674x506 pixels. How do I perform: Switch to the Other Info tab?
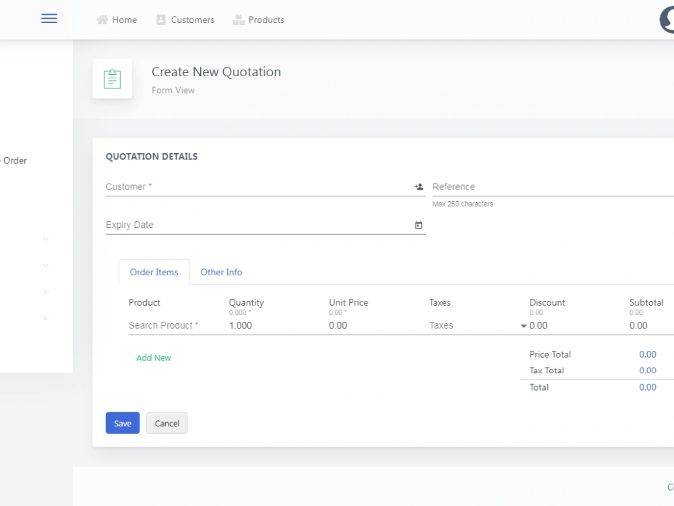tap(221, 272)
